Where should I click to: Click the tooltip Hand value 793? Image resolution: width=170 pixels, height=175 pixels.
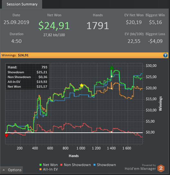44,67
